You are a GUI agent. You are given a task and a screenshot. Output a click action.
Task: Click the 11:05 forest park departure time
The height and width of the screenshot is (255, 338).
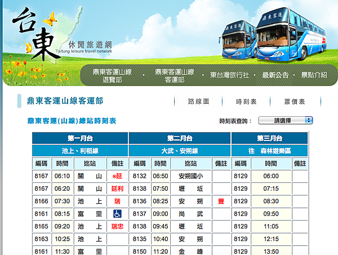(x=271, y=226)
